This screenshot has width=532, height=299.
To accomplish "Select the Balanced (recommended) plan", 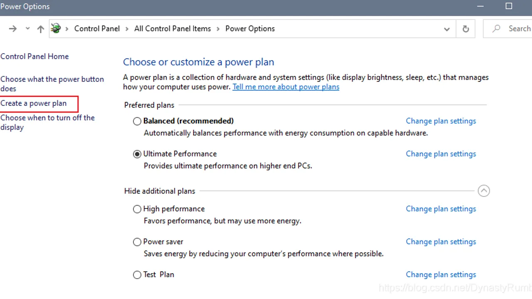I will (x=137, y=121).
